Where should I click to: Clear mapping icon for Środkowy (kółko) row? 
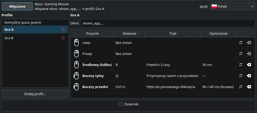(249, 65)
